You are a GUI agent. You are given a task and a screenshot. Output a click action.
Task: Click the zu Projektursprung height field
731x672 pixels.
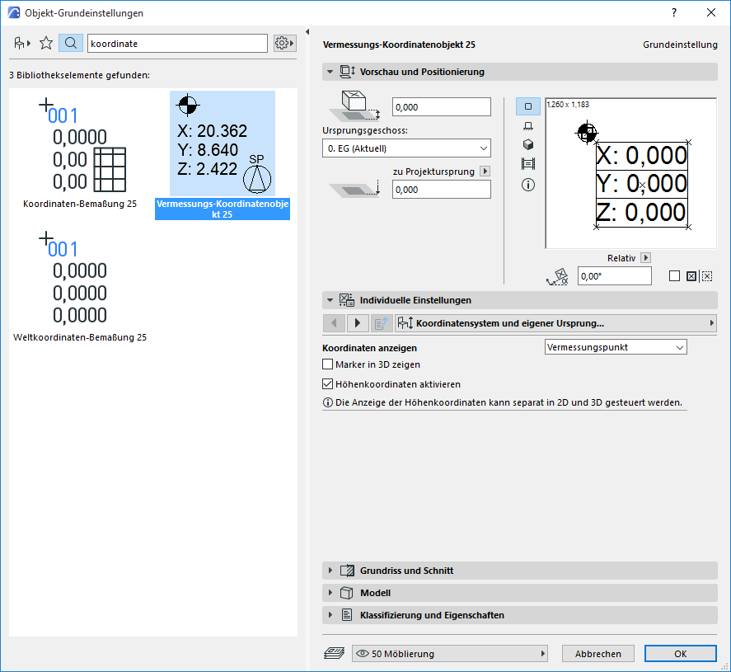pyautogui.click(x=442, y=190)
